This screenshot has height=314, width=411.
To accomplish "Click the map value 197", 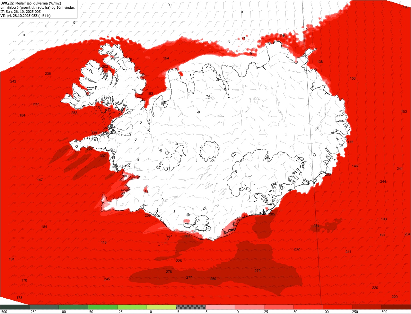I will [382, 235].
